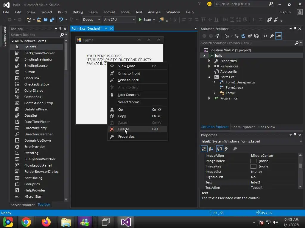Choose Lock Controls in the context menu
Viewport: 305px width, 228px height.
[x=138, y=95]
